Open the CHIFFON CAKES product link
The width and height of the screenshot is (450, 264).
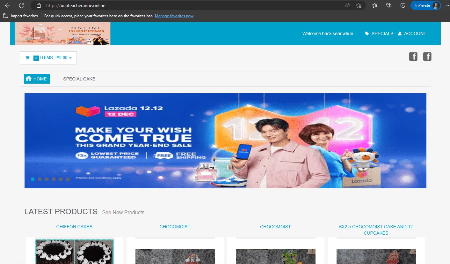(x=74, y=227)
